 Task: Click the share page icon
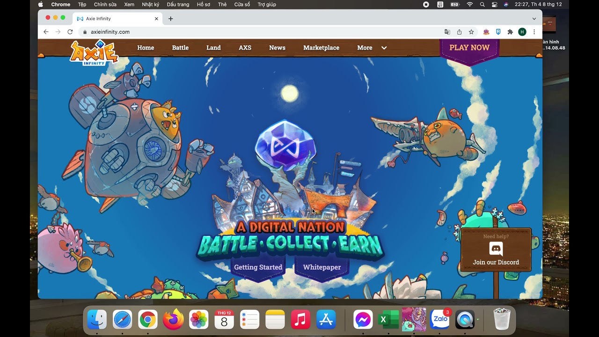[x=459, y=32]
